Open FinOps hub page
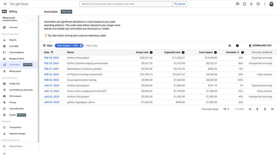 pos(14,84)
